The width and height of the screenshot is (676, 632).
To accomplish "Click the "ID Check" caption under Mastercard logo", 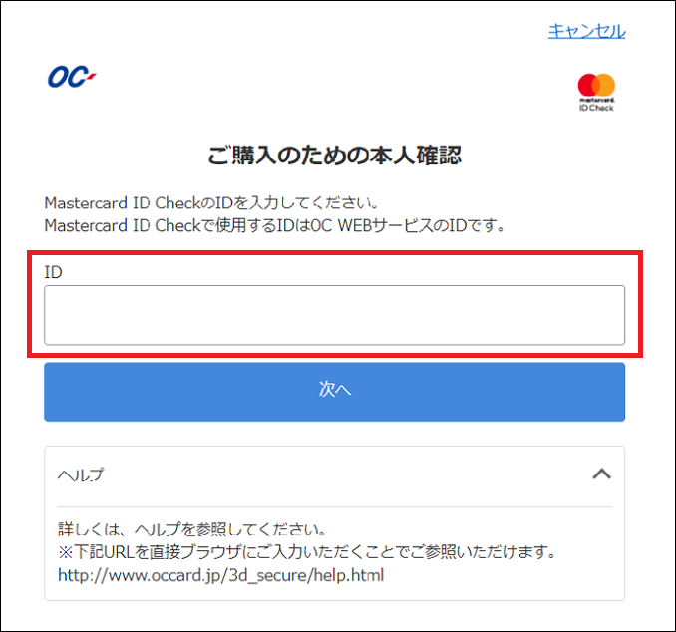I will [596, 108].
